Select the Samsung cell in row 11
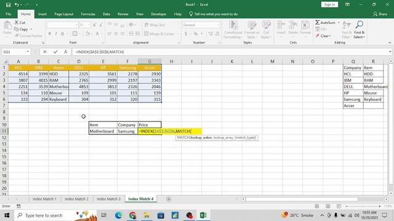This screenshot has width=394, height=221. click(x=127, y=131)
